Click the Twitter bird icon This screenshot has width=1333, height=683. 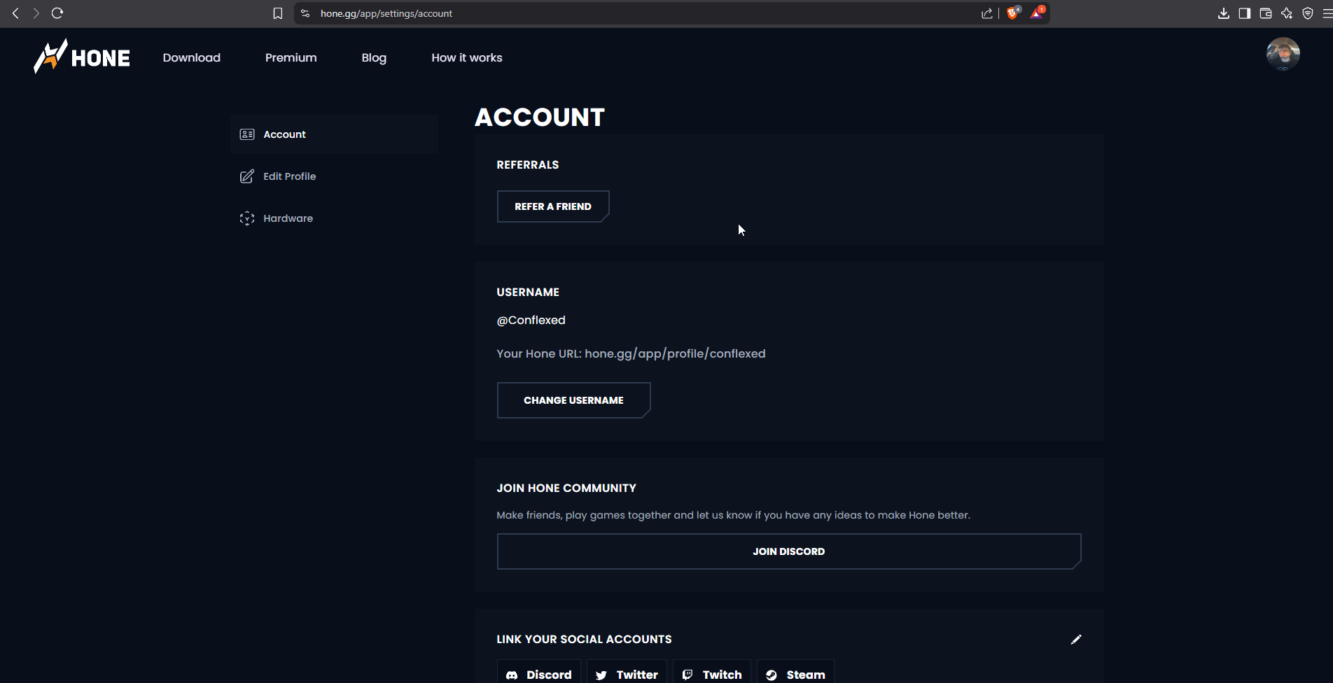click(x=601, y=675)
